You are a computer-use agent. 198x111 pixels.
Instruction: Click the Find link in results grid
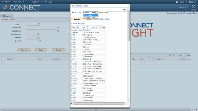169,55
